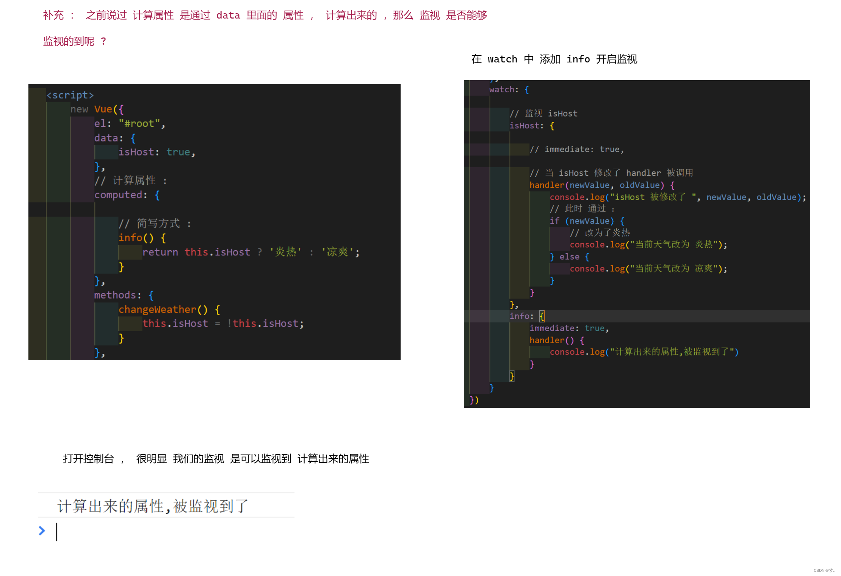
Task: Click the 'isHost: true,' line in data
Action: (x=157, y=152)
